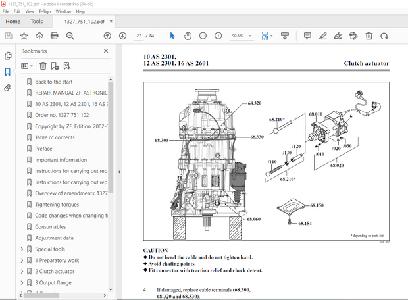Add a sticky note comment

[307, 36]
